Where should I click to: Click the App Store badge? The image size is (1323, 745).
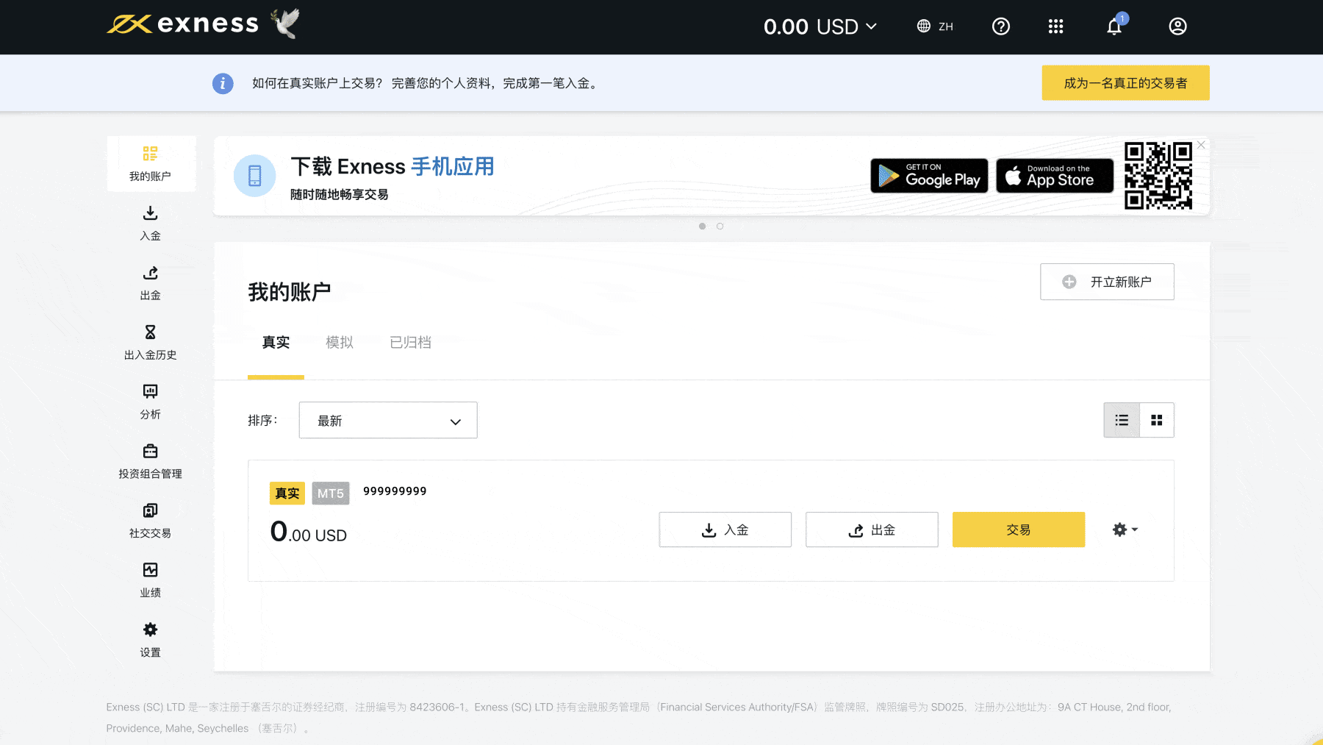(x=1055, y=176)
